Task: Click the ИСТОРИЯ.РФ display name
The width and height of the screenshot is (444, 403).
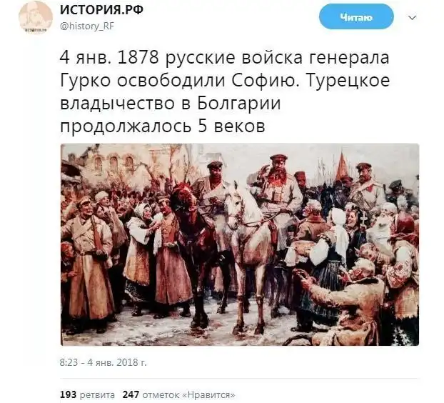Action: click(x=101, y=10)
